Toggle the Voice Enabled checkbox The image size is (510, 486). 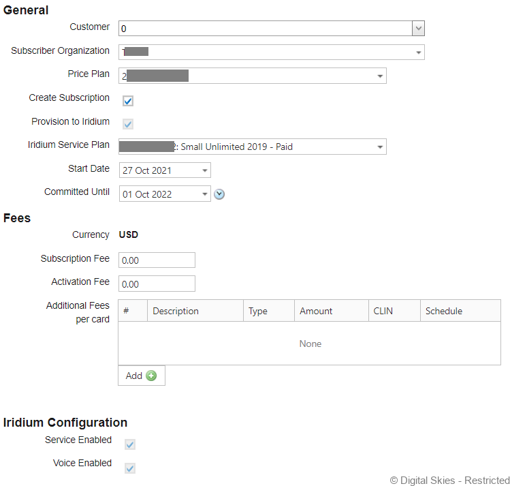pos(130,468)
